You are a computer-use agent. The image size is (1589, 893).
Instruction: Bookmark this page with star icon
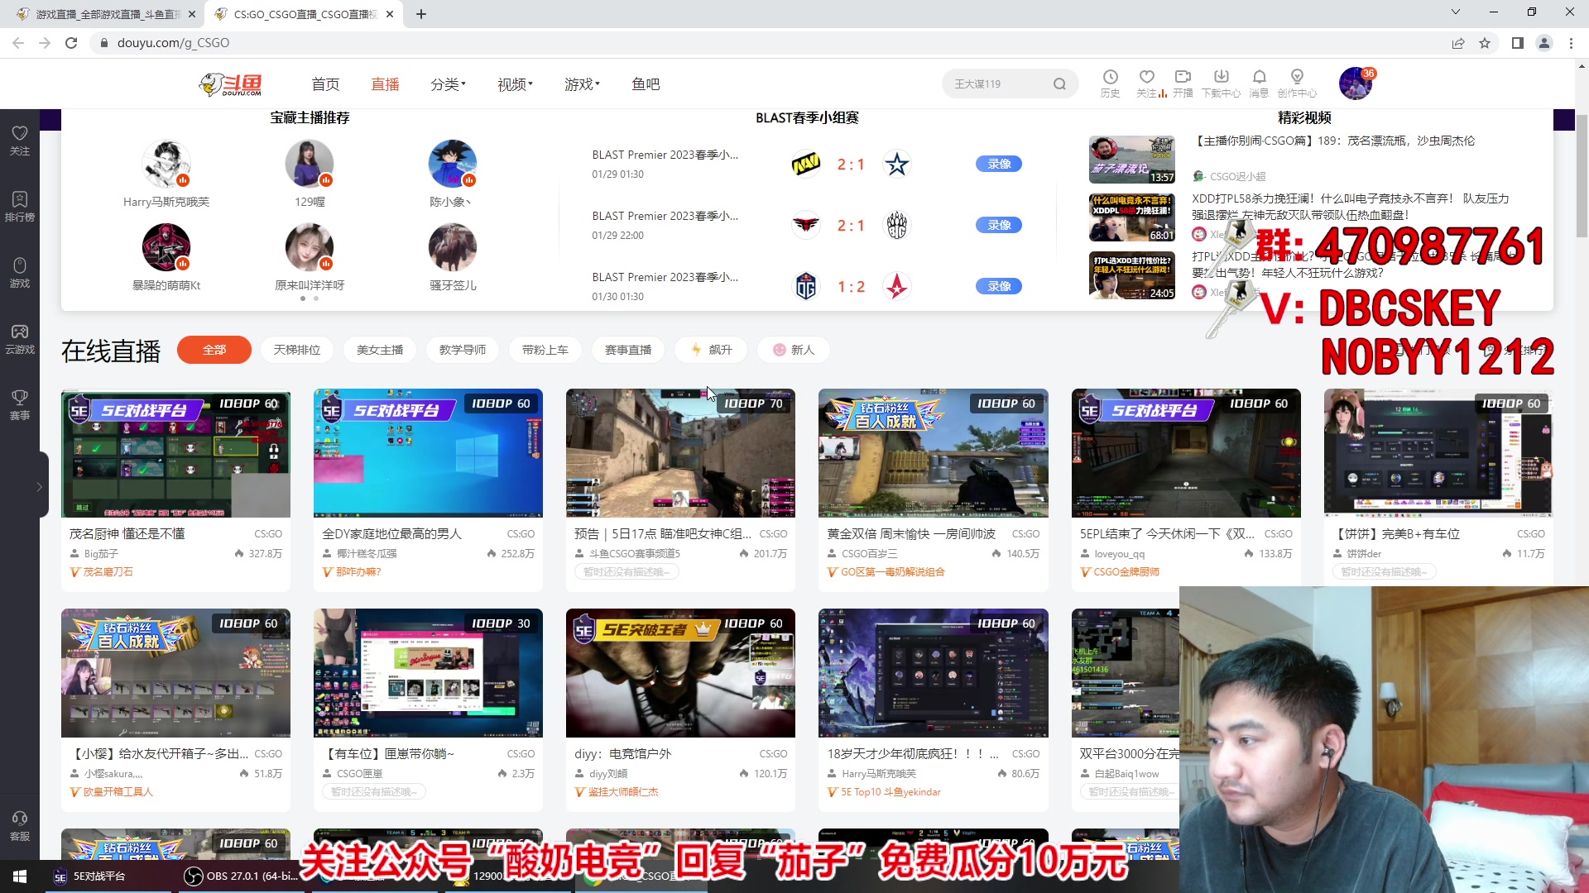point(1485,43)
